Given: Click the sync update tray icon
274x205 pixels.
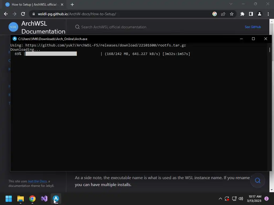Looking at the screenshot, I should point(227,199).
